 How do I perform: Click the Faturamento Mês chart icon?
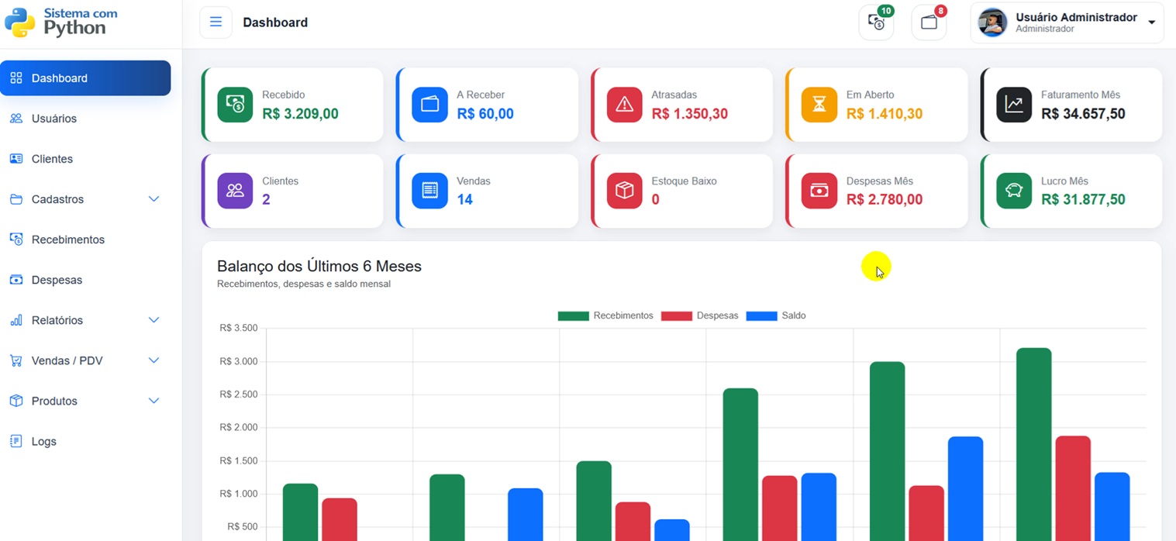point(1014,105)
